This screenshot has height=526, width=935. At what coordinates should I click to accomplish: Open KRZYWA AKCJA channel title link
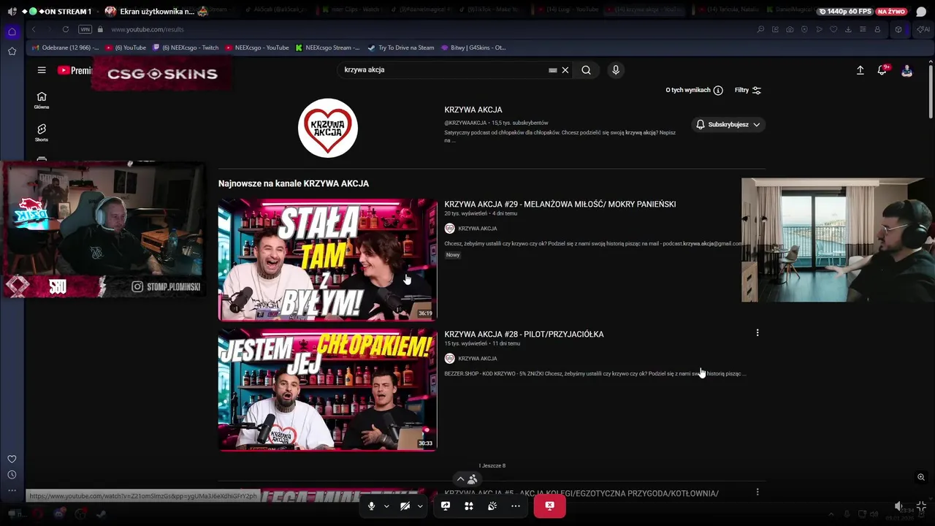pos(473,110)
